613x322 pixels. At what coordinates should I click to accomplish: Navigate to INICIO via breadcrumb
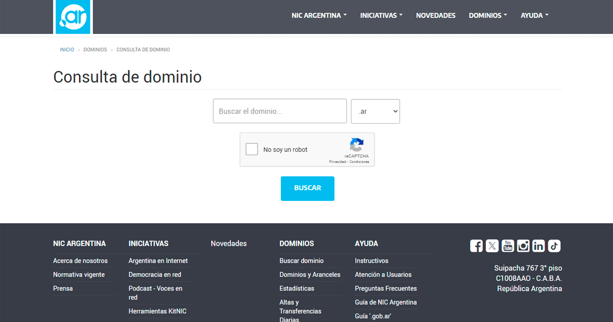(x=66, y=49)
